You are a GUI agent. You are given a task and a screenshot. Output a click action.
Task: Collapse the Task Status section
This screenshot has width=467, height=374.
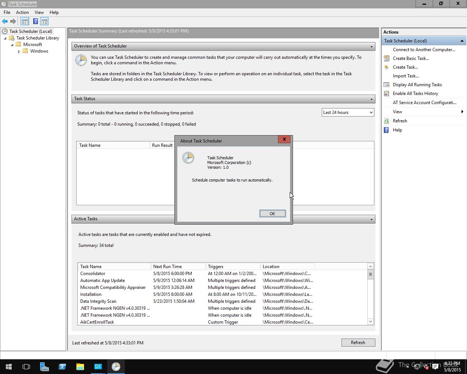click(371, 99)
